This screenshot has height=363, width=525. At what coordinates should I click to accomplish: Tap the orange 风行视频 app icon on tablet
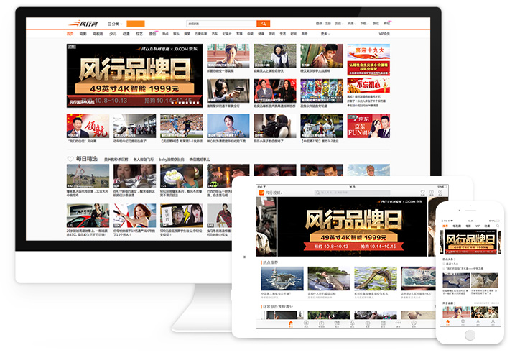pos(261,193)
